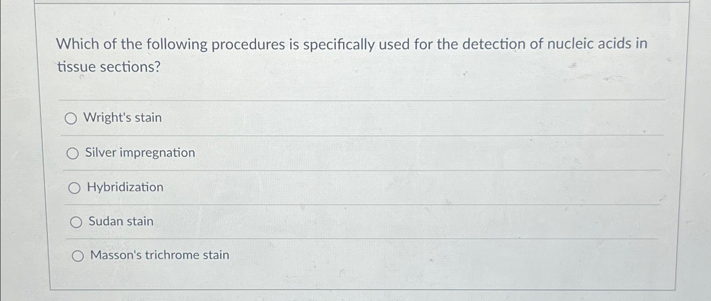Click the Hybridization answer row
Viewport: 711px width, 301px height.
coord(338,188)
